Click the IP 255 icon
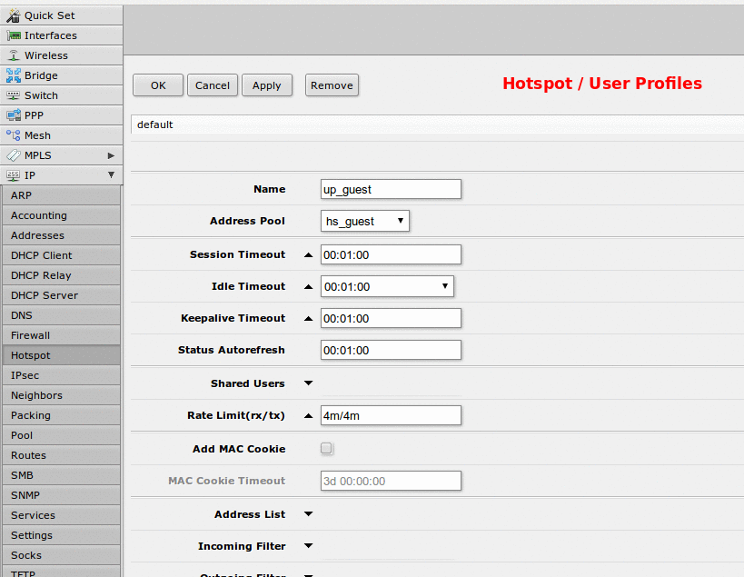 tap(14, 175)
